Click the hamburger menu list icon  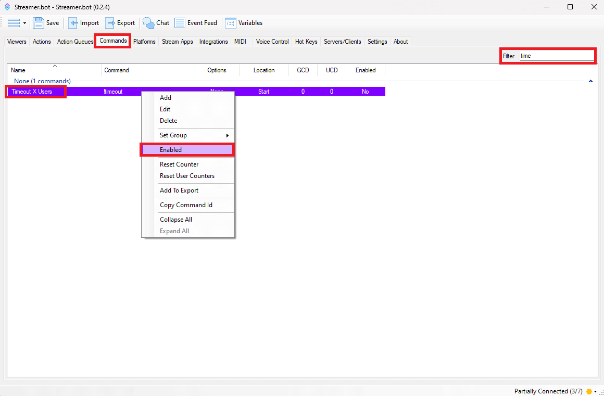(14, 23)
